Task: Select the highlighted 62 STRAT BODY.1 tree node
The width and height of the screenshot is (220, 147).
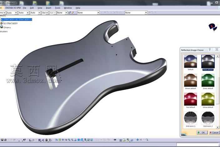Action: click(17, 19)
